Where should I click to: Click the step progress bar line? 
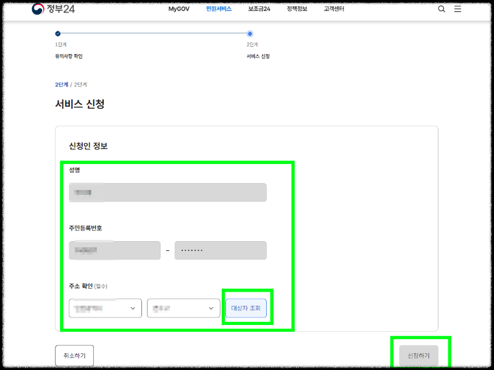154,35
